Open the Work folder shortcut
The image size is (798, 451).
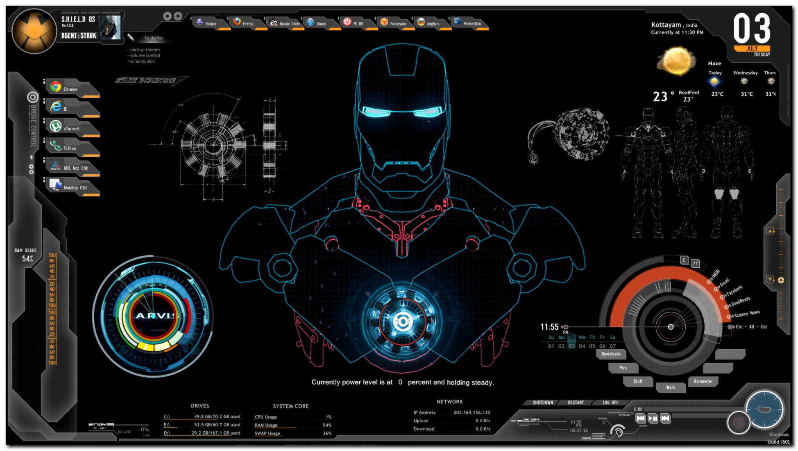(x=671, y=387)
